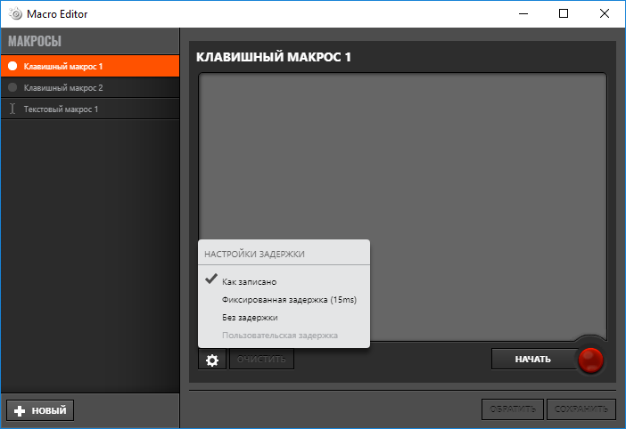Image resolution: width=626 pixels, height=429 pixels.
Task: Choose the 'Без задержки' option
Action: pos(250,318)
